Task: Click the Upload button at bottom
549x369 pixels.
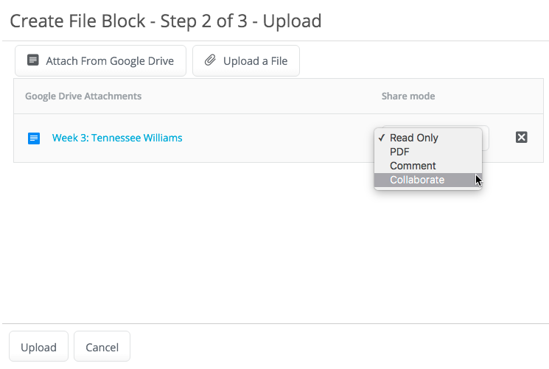Action: click(x=38, y=347)
